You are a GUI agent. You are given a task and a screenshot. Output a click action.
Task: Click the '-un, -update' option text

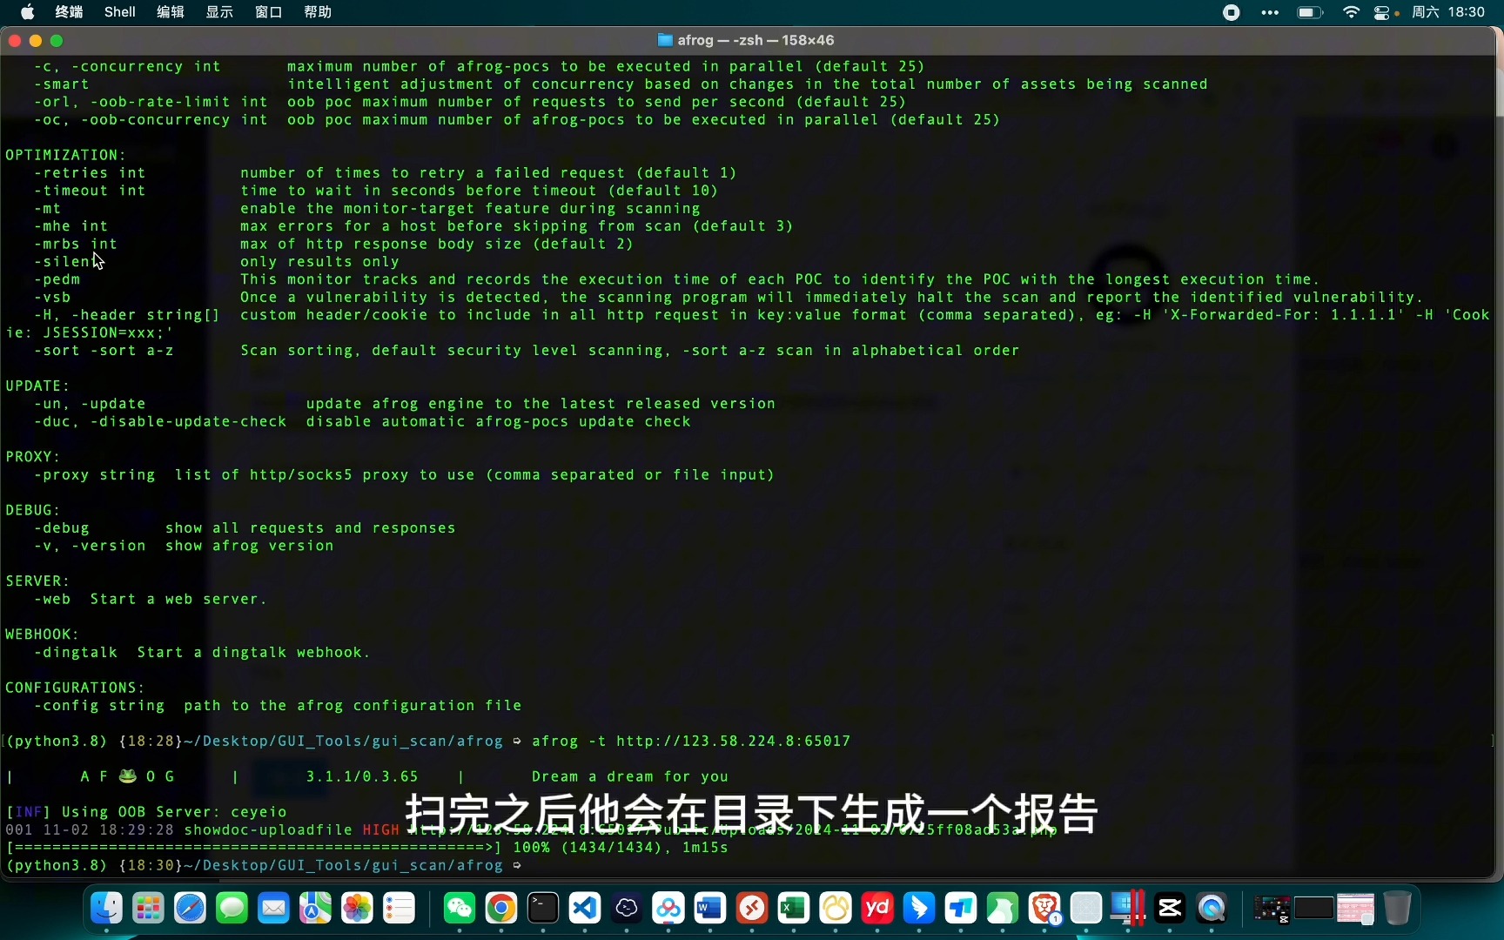(x=90, y=404)
